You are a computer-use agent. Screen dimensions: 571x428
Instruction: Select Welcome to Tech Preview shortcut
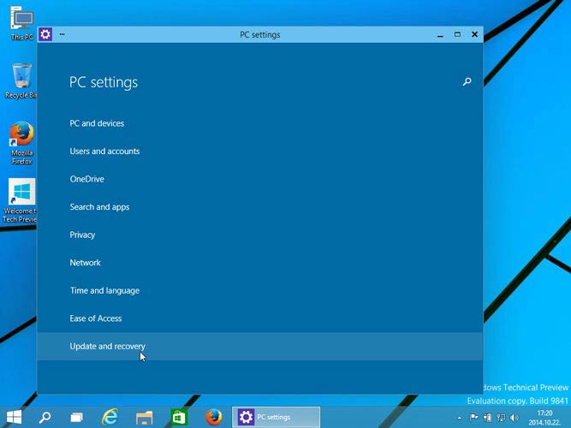click(20, 200)
